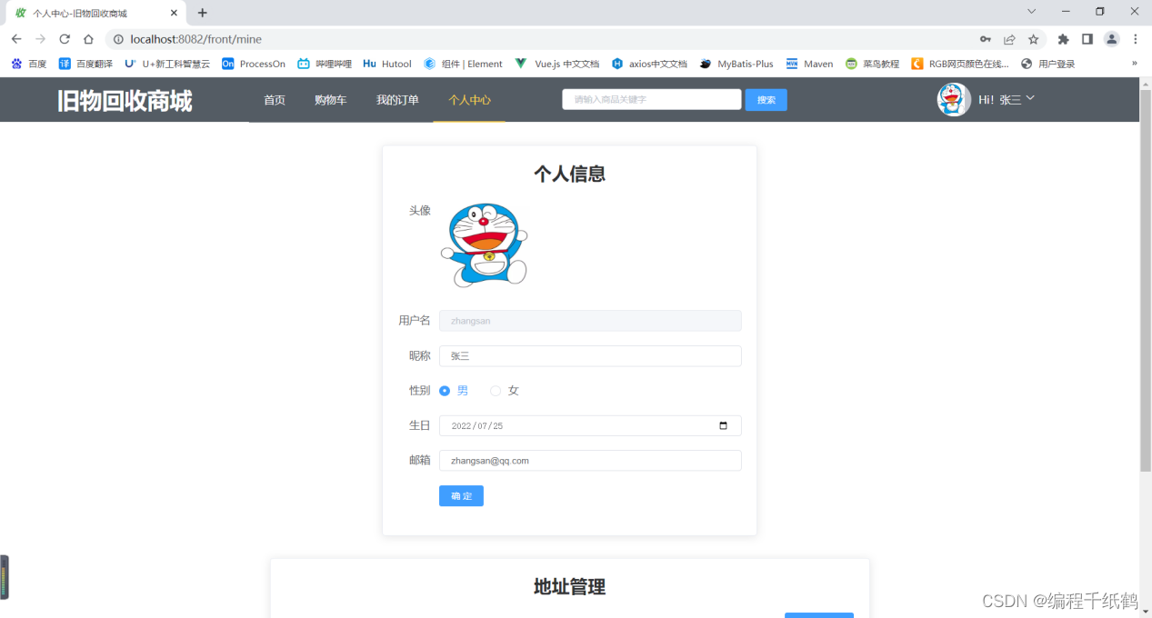Go back with browser back arrow
Viewport: 1152px width, 618px height.
pos(16,39)
